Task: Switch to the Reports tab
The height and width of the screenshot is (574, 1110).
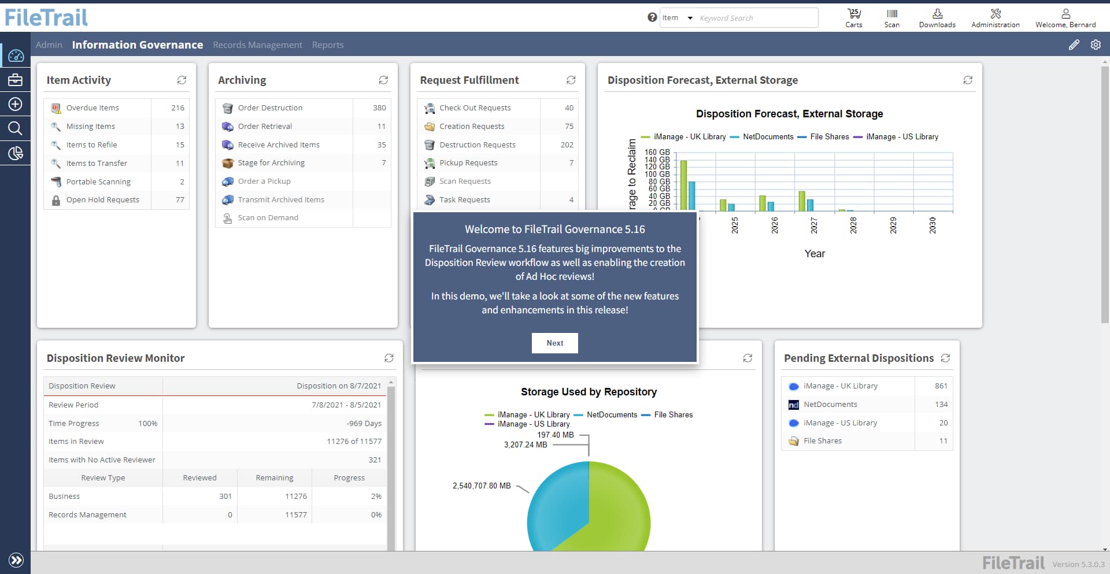Action: click(x=328, y=45)
